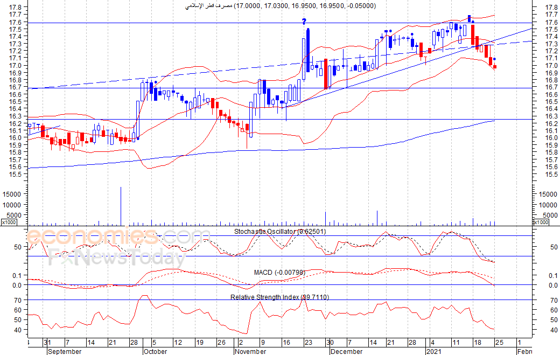The height and width of the screenshot is (355, 560).
Task: Click the September month label
Action: point(65,351)
